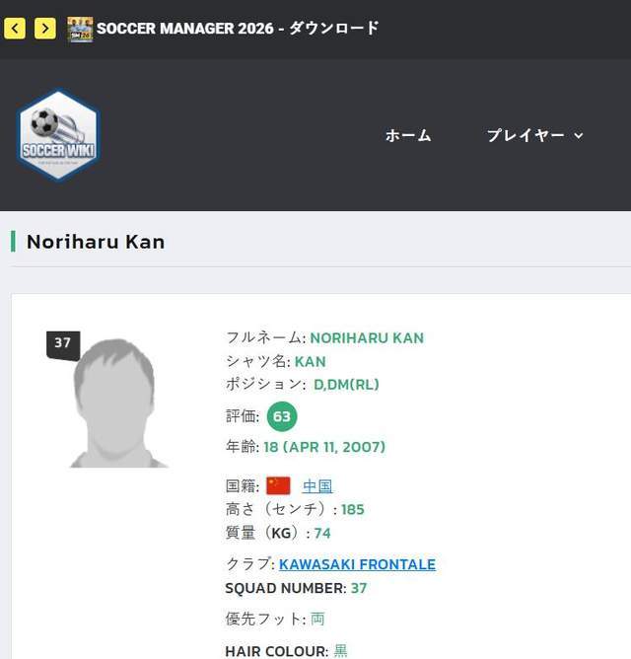Open the Soccer Manager 2026 ダウンロード link
Screen dimensions: 631x659
238,29
